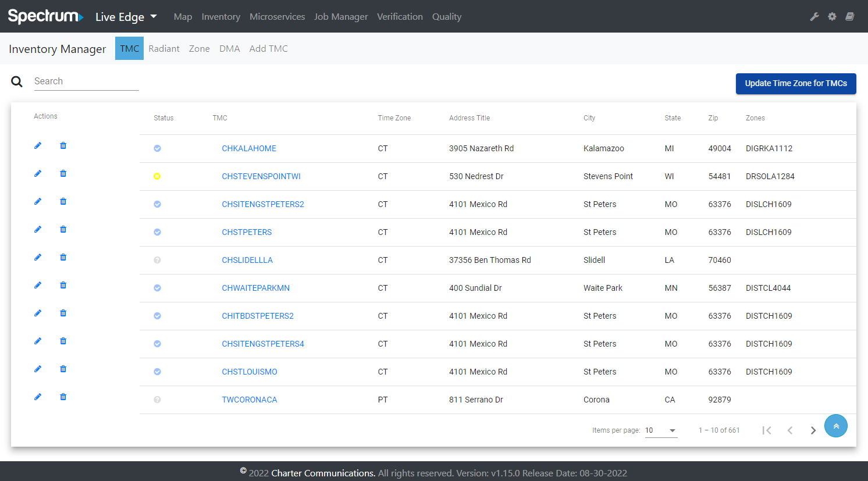Image resolution: width=868 pixels, height=481 pixels.
Task: Edit the CHSTEVENSPOINTWI row with pencil icon
Action: point(38,173)
